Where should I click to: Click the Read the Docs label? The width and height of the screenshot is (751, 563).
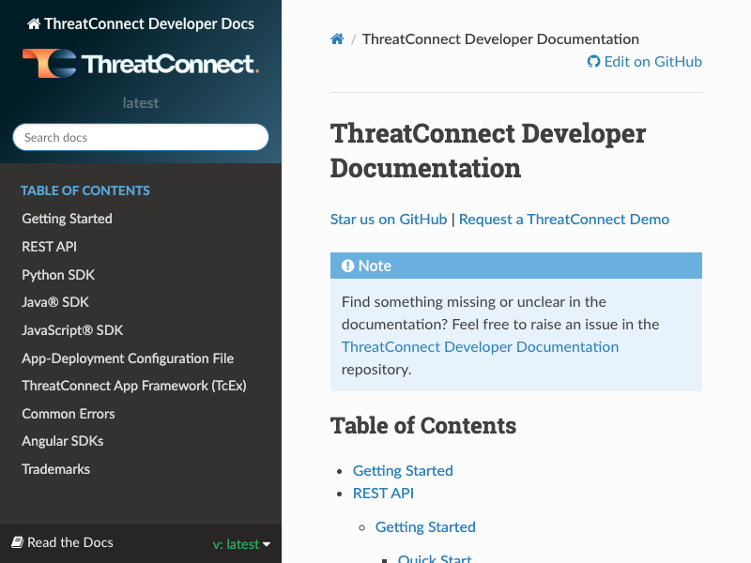(x=70, y=542)
